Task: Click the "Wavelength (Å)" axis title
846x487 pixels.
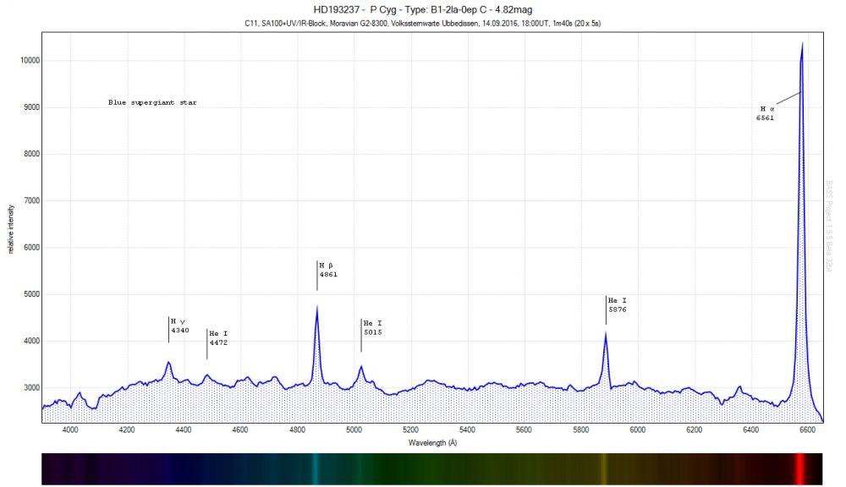Action: point(432,443)
